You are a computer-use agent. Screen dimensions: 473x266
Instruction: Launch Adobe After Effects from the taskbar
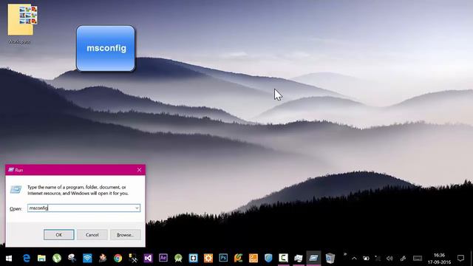click(163, 258)
